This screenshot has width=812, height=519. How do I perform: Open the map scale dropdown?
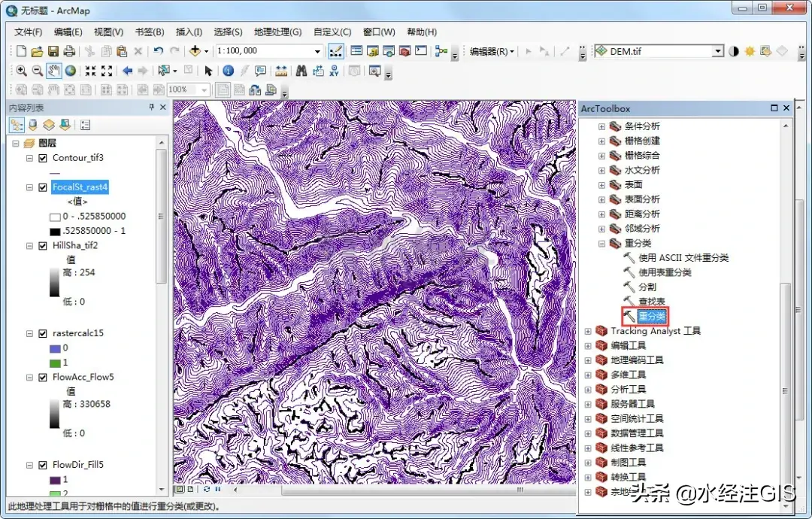[x=318, y=51]
